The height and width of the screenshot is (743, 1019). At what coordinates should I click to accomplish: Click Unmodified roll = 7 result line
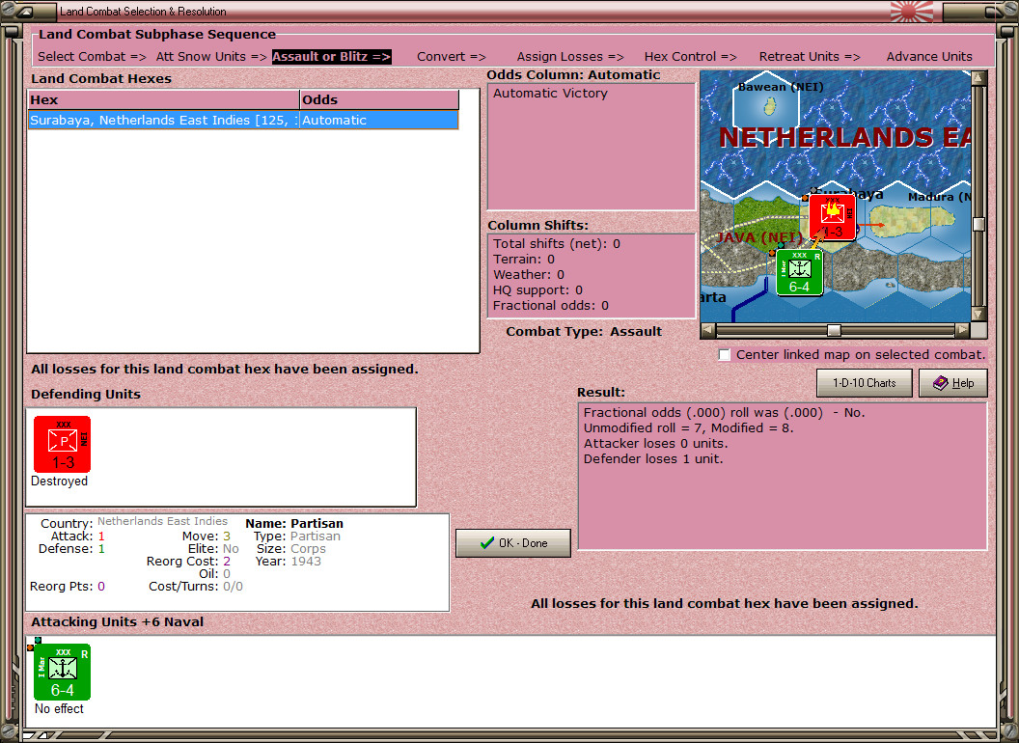[x=688, y=427]
